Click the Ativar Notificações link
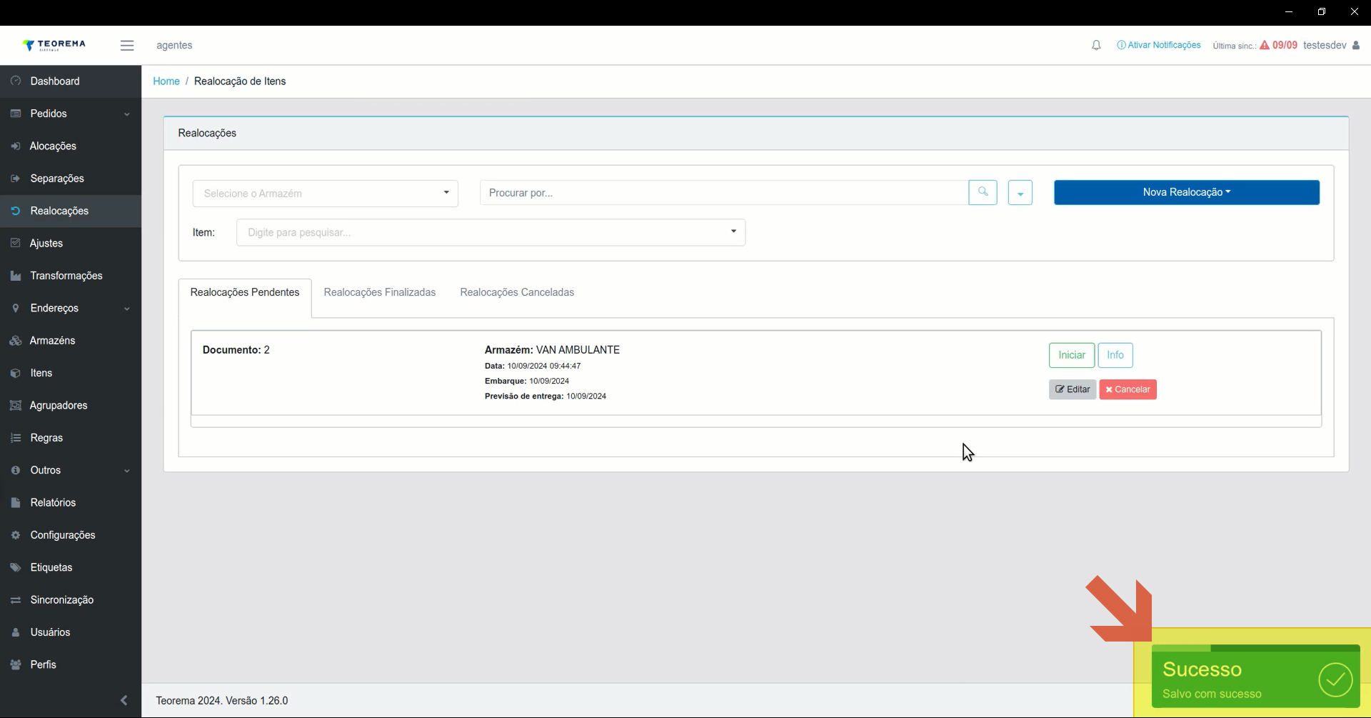Screen dimensions: 1371x718 pos(1159,45)
